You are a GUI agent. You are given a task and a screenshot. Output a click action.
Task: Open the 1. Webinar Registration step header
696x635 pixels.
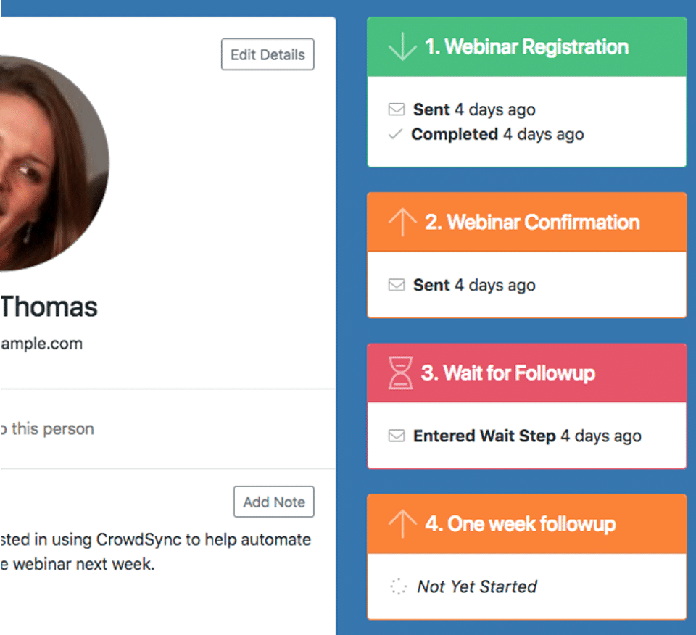click(x=526, y=47)
